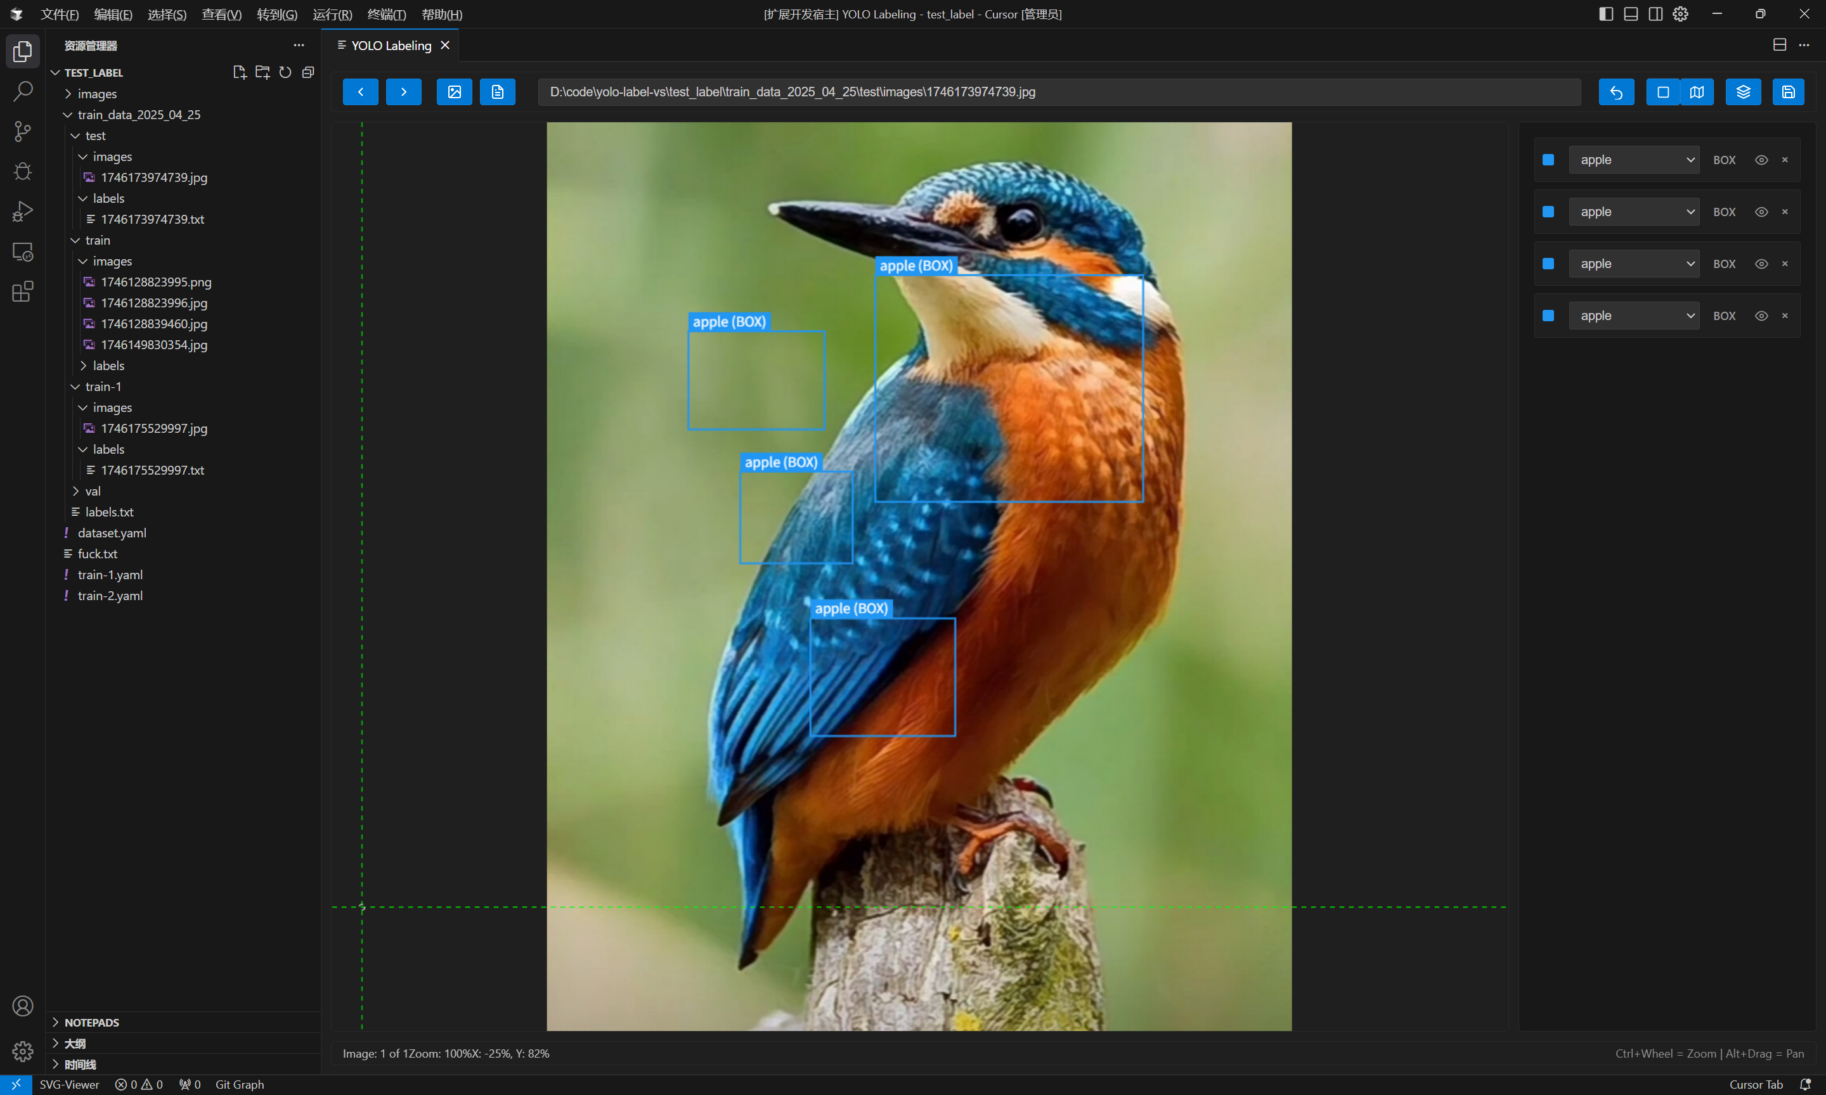Viewport: 1826px width, 1095px height.
Task: Click the undo arrow button
Action: (1616, 91)
